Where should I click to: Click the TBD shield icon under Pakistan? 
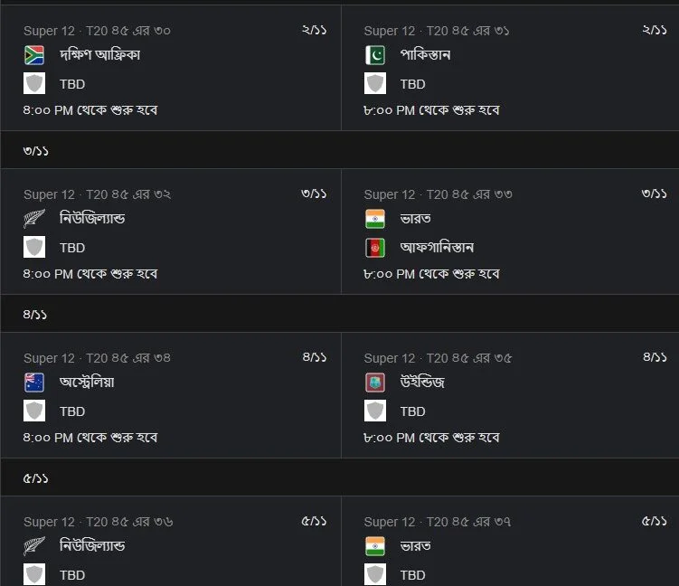(375, 83)
